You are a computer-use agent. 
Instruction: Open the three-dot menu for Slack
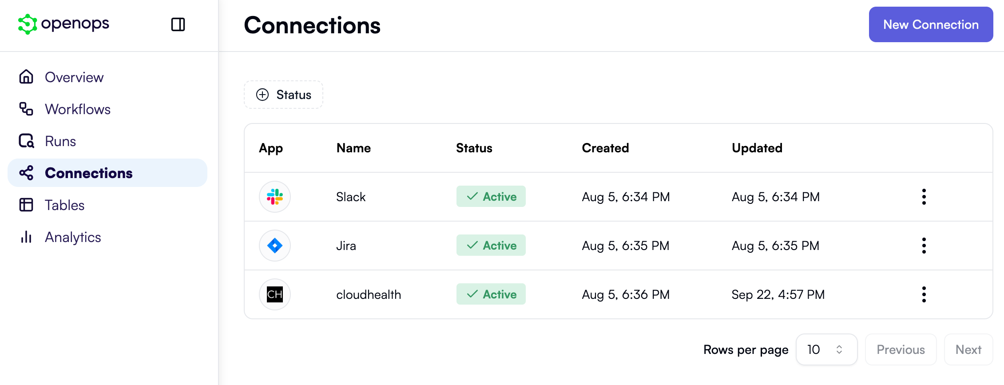tap(924, 196)
